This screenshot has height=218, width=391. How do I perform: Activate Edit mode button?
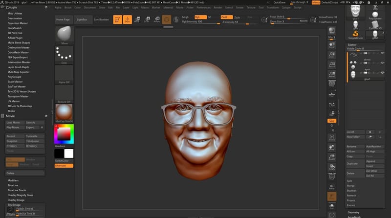tap(117, 20)
